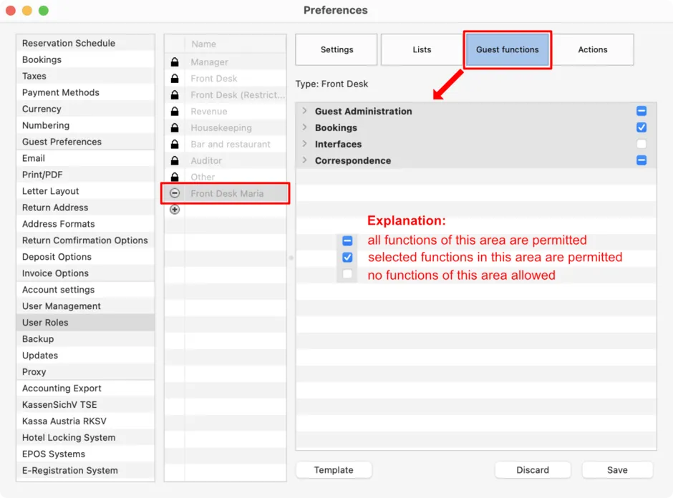This screenshot has height=498, width=673.
Task: Select Kassa Austria RKSV
Action: 85,421
